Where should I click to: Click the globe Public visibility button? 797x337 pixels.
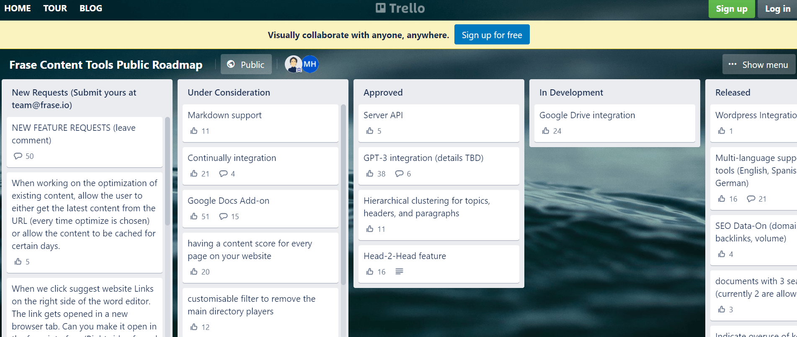[246, 64]
